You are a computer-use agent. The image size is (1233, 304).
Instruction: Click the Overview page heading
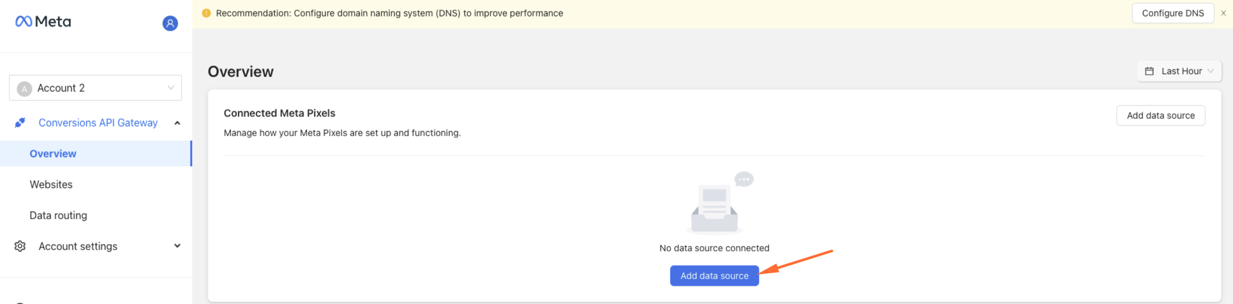241,72
